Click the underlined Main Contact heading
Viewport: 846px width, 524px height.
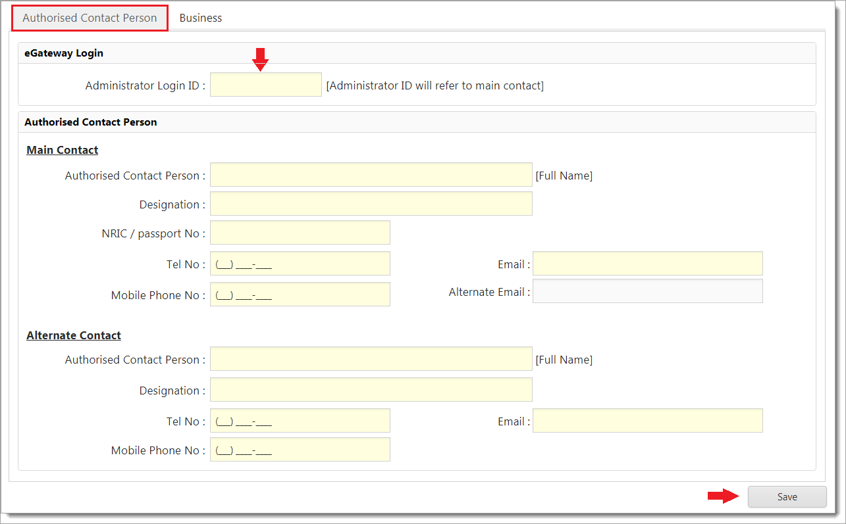(63, 150)
